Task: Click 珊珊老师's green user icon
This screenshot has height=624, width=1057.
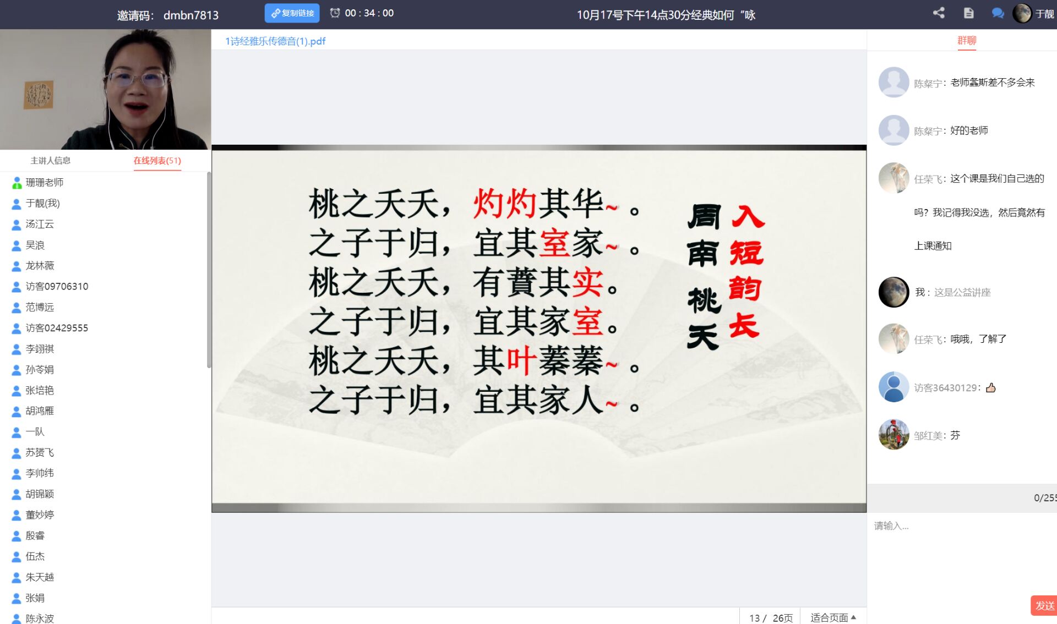Action: 17,183
